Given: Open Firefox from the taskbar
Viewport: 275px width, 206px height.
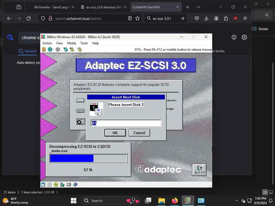Looking at the screenshot, I should pyautogui.click(x=175, y=201).
